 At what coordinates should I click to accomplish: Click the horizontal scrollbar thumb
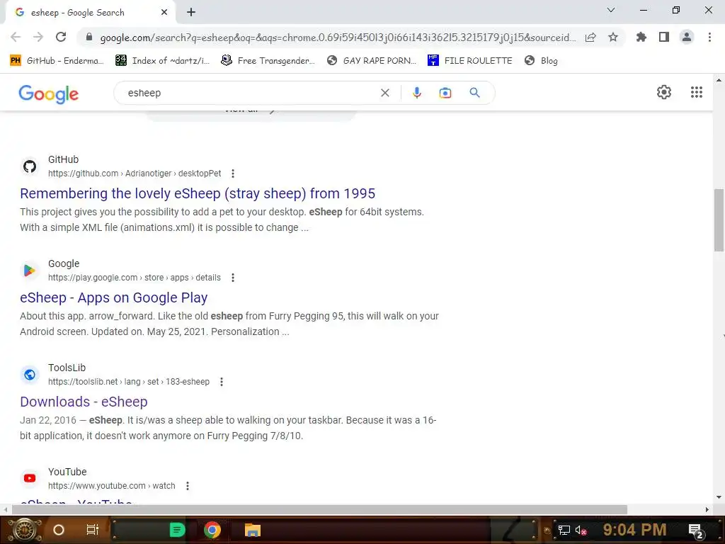[x=319, y=509]
